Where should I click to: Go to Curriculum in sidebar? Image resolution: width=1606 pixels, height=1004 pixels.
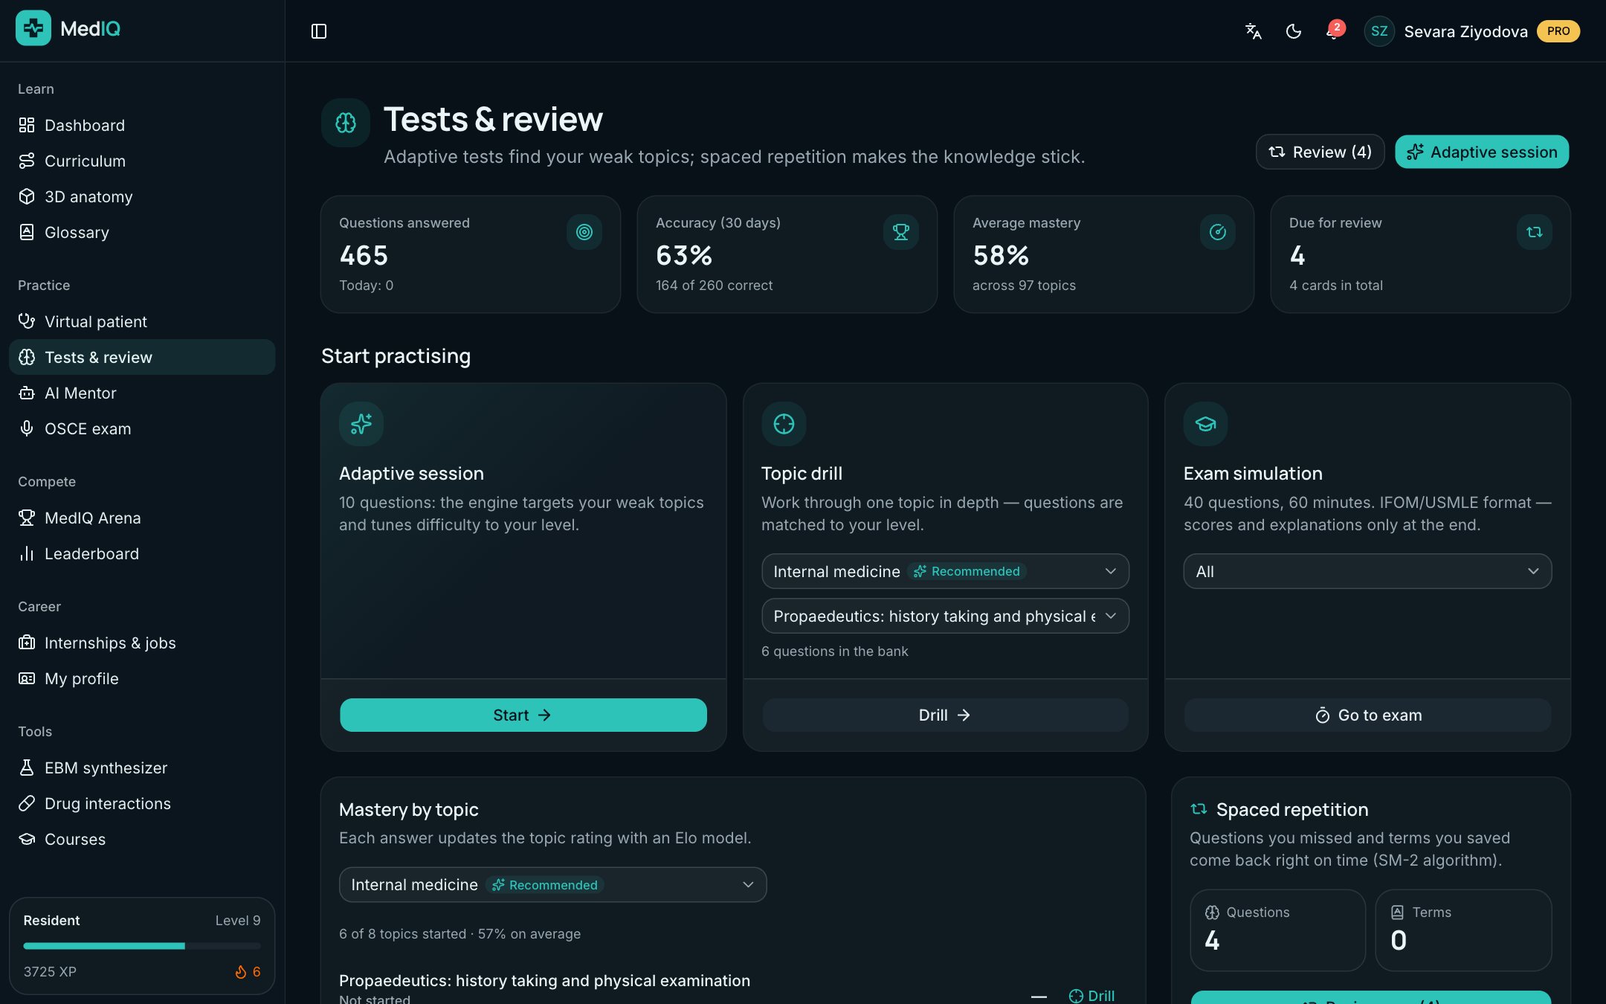tap(142, 161)
